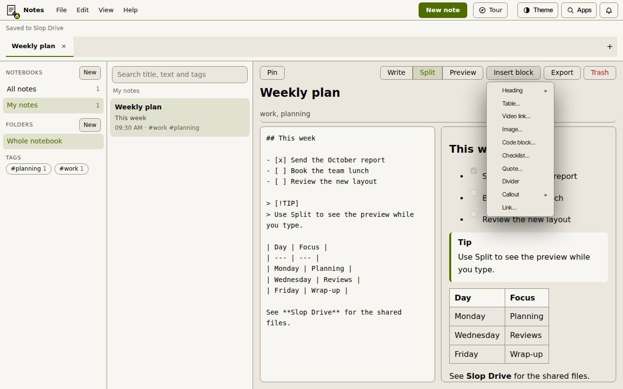Click the work, planning tags field
The width and height of the screenshot is (623, 389).
(438, 114)
